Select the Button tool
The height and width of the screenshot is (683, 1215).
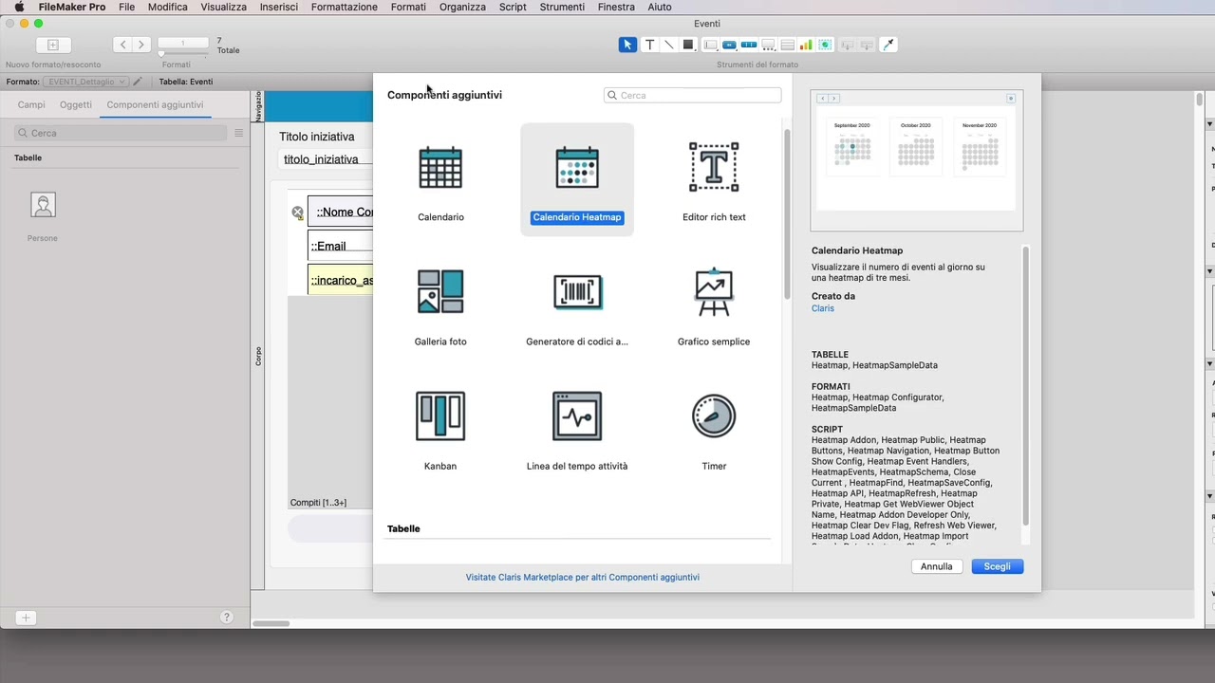[729, 45]
